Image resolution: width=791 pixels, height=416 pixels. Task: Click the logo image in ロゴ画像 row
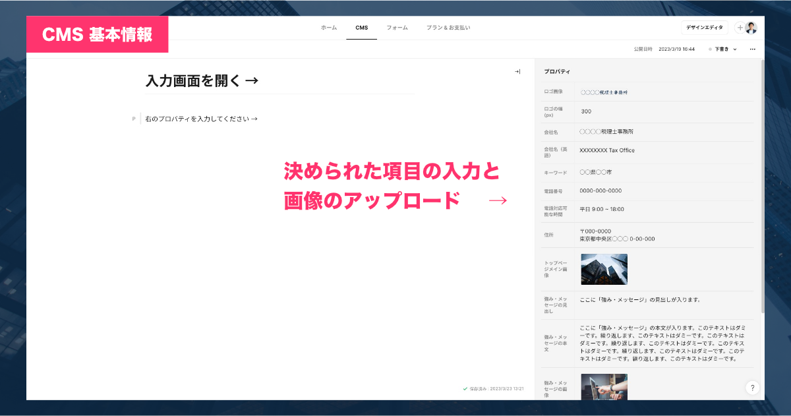(604, 92)
